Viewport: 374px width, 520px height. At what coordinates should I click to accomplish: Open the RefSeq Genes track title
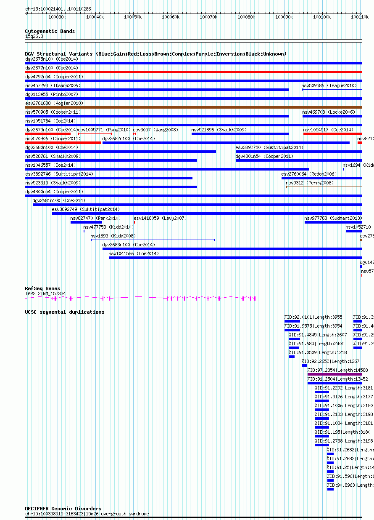tap(42, 288)
